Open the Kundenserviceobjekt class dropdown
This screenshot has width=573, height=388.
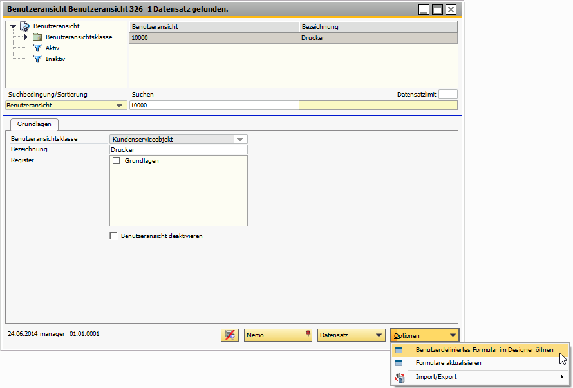[x=241, y=139]
